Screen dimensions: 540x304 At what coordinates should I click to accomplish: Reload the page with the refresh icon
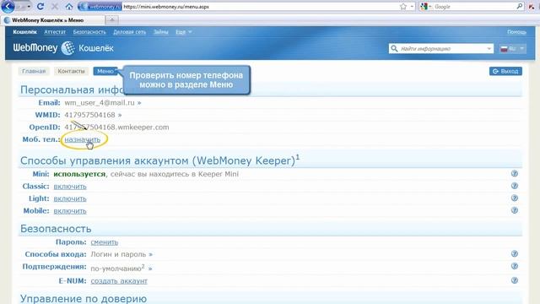click(40, 6)
